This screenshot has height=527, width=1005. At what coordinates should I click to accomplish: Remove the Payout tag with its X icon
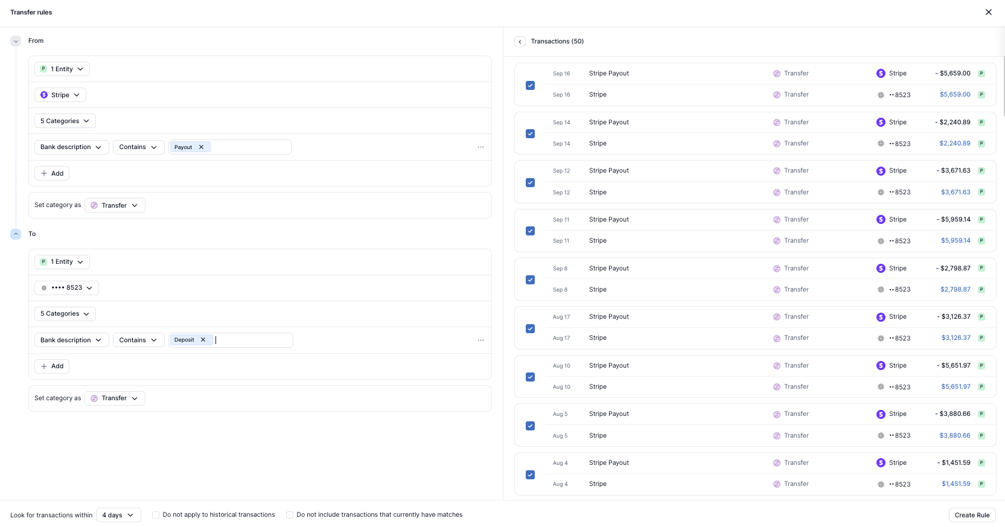point(202,147)
